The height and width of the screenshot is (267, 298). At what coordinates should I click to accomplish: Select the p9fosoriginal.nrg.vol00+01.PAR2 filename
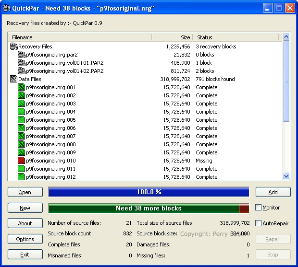[x=65, y=63]
